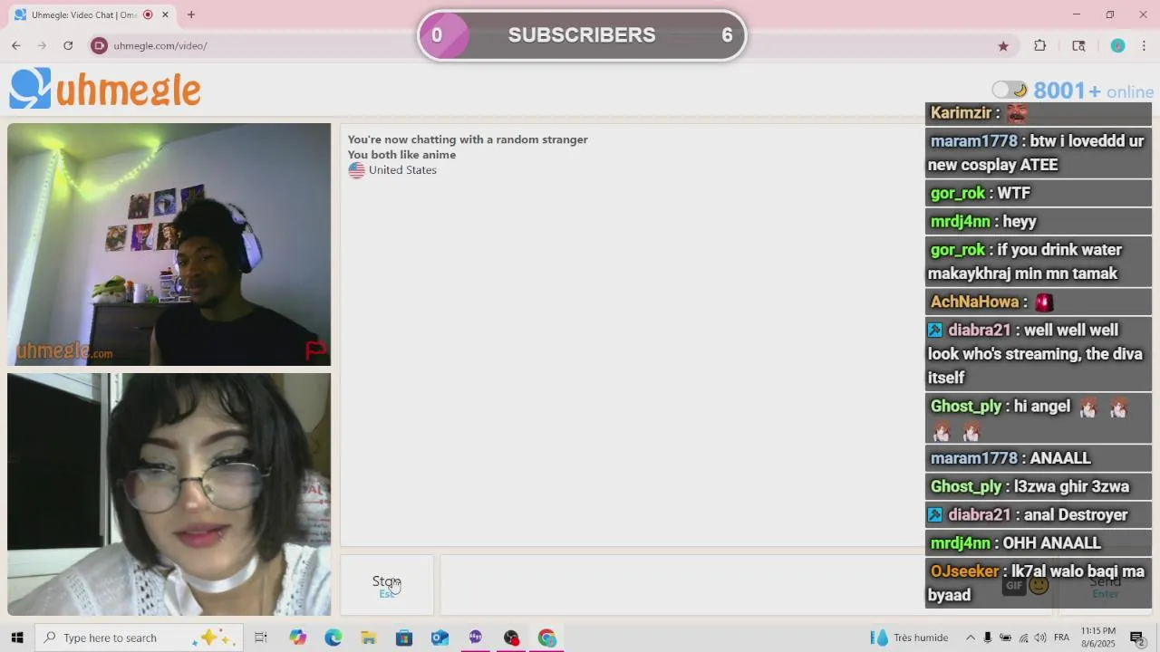Viewport: 1160px width, 652px height.
Task: Open File Explorer from the taskbar
Action: [369, 638]
